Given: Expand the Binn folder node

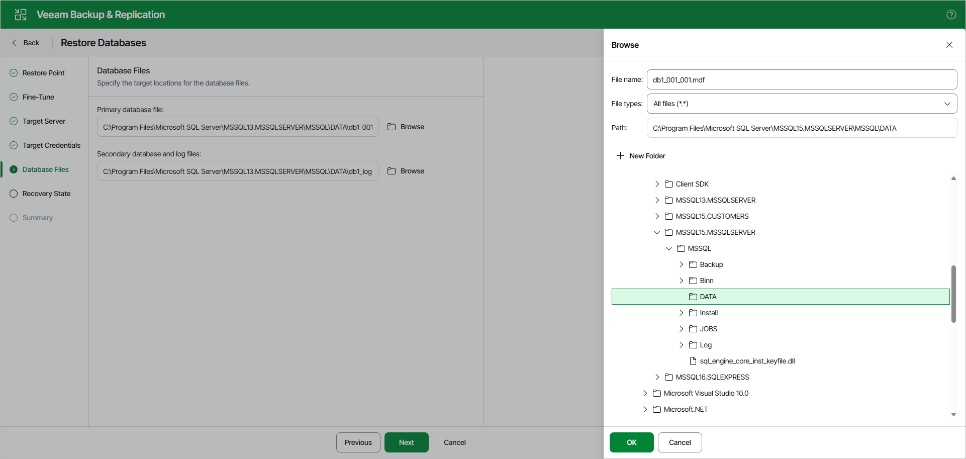Looking at the screenshot, I should (x=681, y=281).
